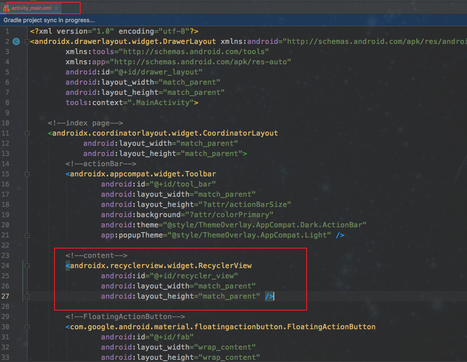Close the activity_main.xml tab
The width and height of the screenshot is (467, 362).
[56, 8]
